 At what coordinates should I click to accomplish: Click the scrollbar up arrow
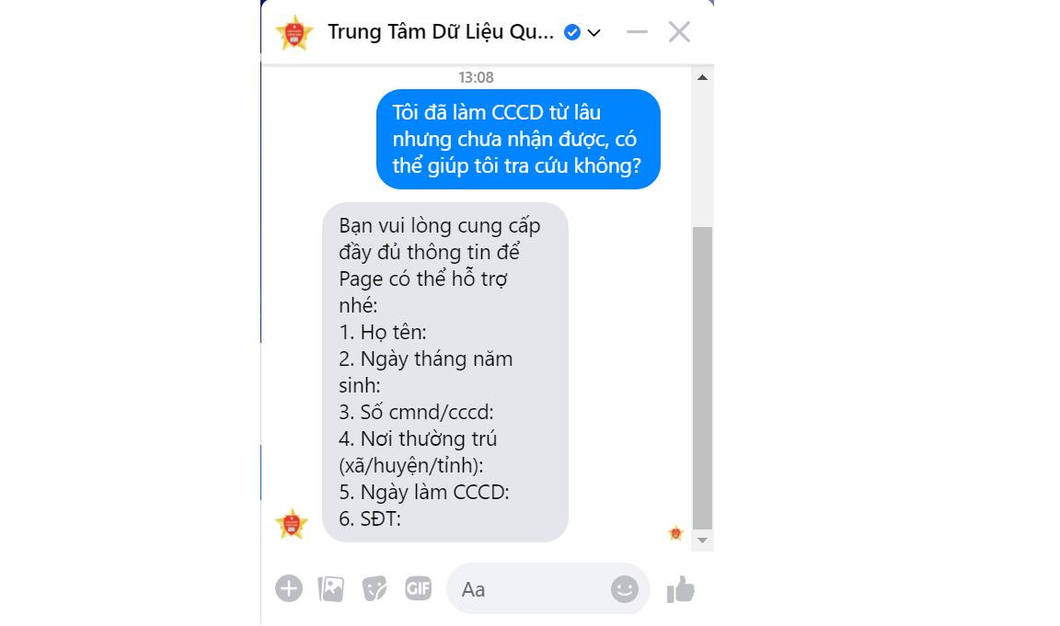702,77
